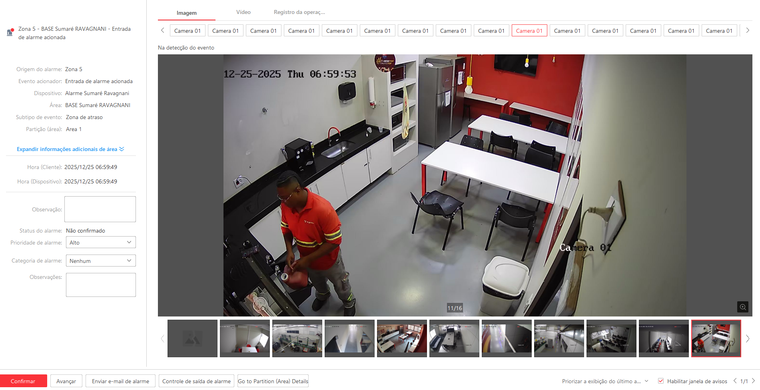Image resolution: width=760 pixels, height=390 pixels.
Task: Go to next alarm page arrow
Action: click(x=753, y=381)
